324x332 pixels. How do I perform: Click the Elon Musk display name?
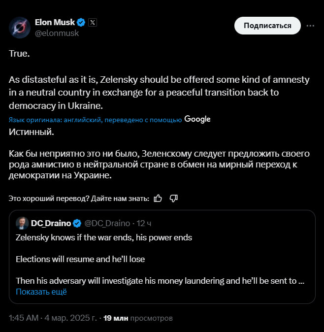55,22
